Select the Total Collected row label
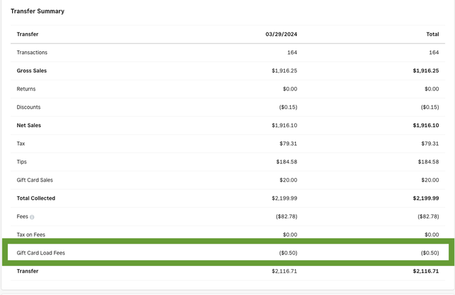 point(36,198)
